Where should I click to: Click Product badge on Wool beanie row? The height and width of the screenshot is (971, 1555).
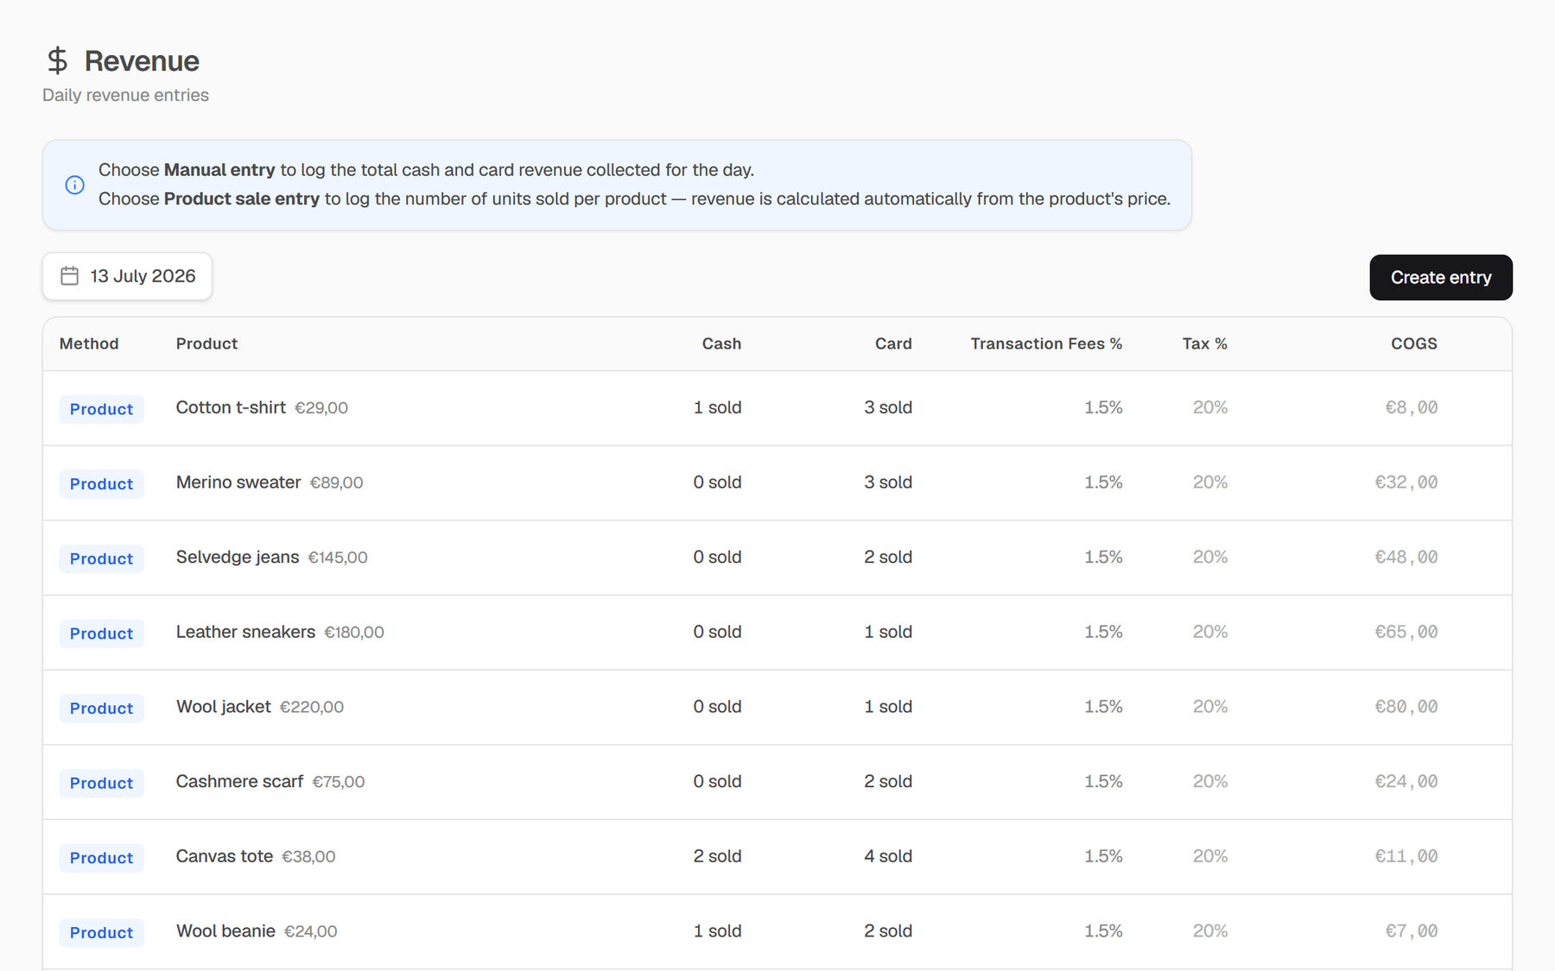(102, 933)
